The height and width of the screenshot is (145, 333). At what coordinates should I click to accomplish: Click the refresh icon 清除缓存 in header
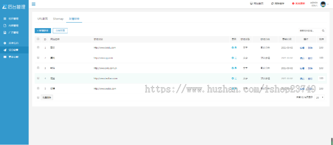coord(272,3)
